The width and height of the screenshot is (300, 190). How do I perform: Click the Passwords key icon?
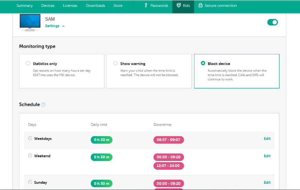146,6
